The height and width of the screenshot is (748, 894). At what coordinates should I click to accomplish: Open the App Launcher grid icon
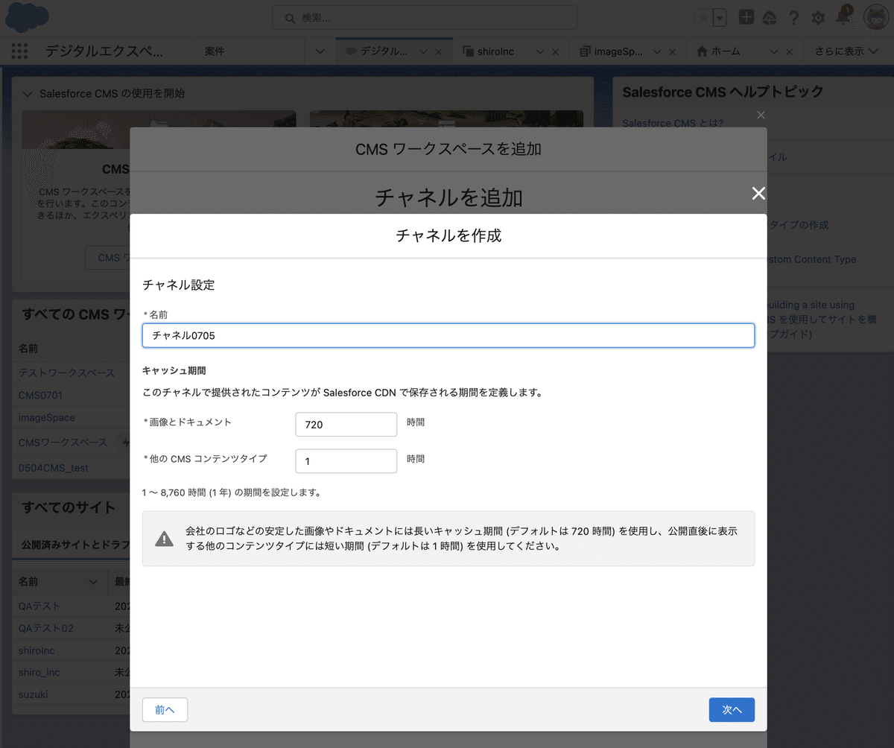19,51
